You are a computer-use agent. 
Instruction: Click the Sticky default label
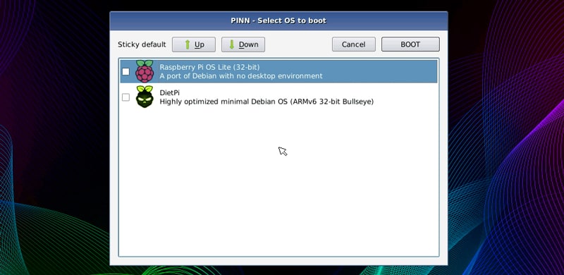point(142,44)
